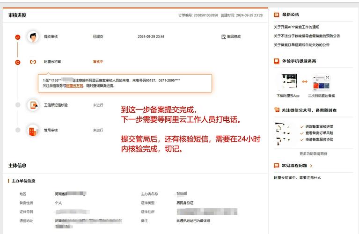Click the 二次扫码直达备案 thumbnail
The height and width of the screenshot is (234, 359).
click(x=321, y=82)
